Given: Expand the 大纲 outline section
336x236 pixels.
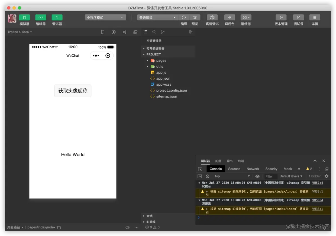Looking at the screenshot, I should (168, 216).
